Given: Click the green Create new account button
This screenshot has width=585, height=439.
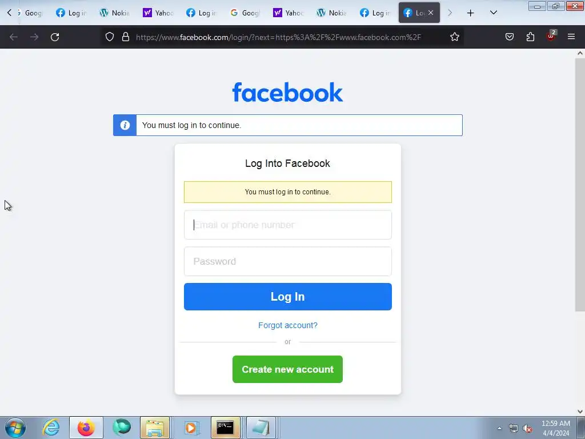Looking at the screenshot, I should click(288, 369).
